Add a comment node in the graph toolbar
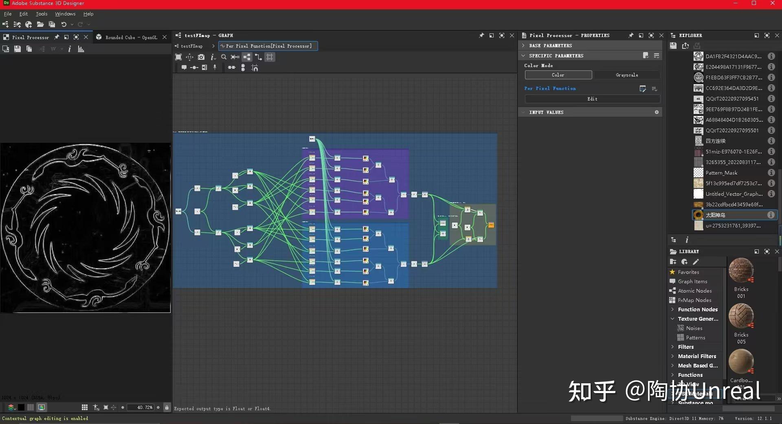This screenshot has height=424, width=782. point(185,68)
